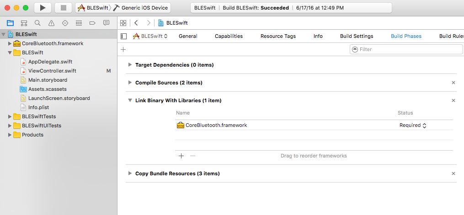
Task: Delete the Copy Bundle Resources phase
Action: [453, 173]
